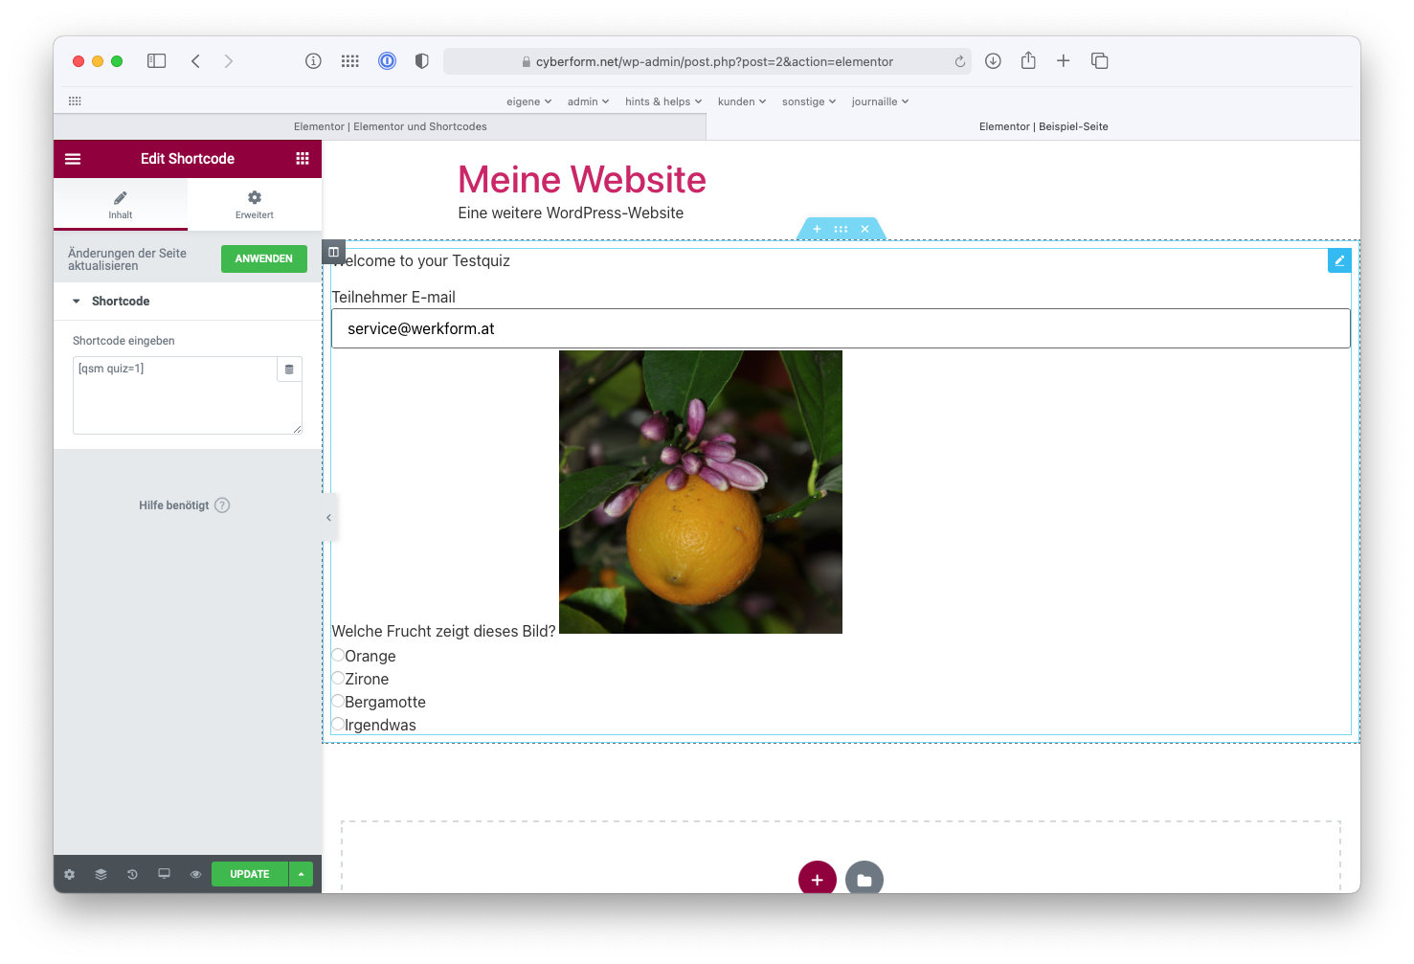Open the save options arrow next to UPDATE
1414x964 pixels.
[x=302, y=874]
